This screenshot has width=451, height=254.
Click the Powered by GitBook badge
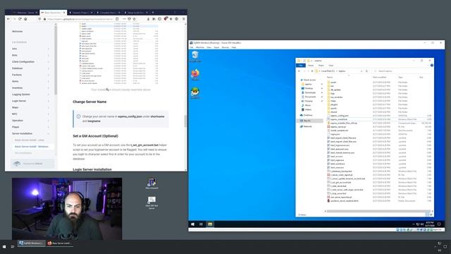click(32, 164)
